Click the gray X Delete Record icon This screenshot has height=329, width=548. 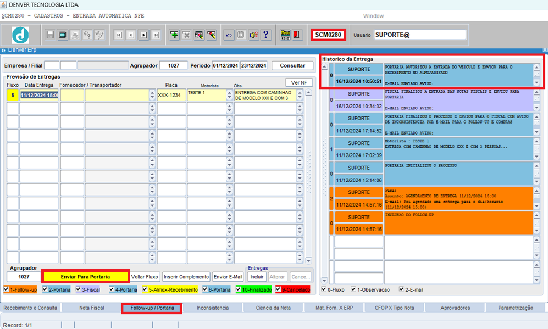point(187,35)
